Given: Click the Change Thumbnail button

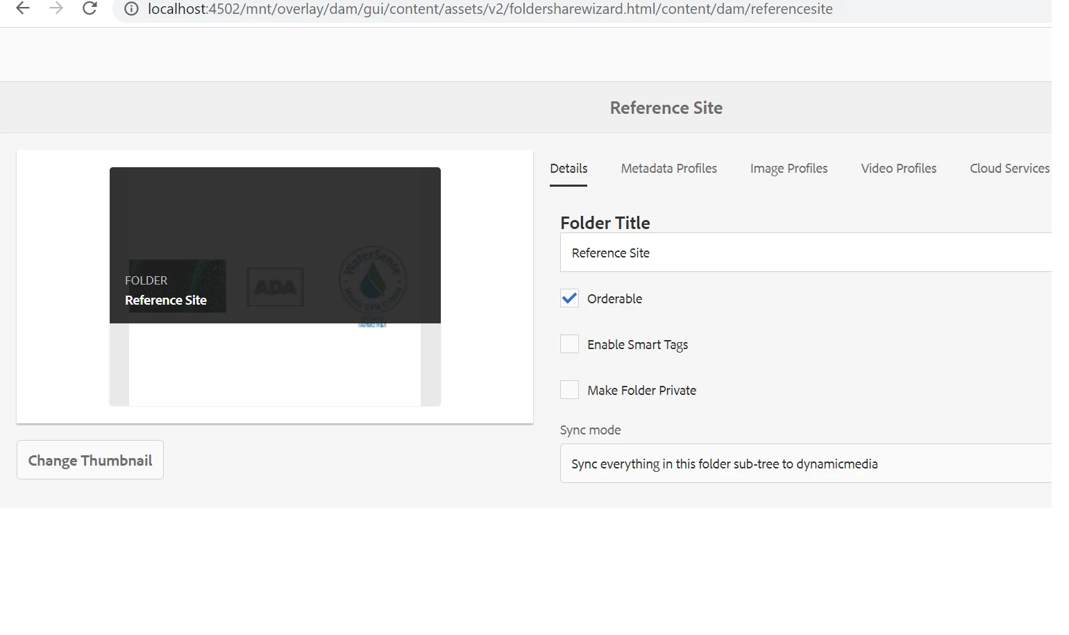Looking at the screenshot, I should [90, 460].
